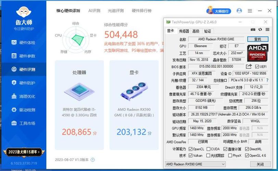Screen dimensions: 278x171
Task: Open Lu Master's main menu icon
Action: point(250,11)
